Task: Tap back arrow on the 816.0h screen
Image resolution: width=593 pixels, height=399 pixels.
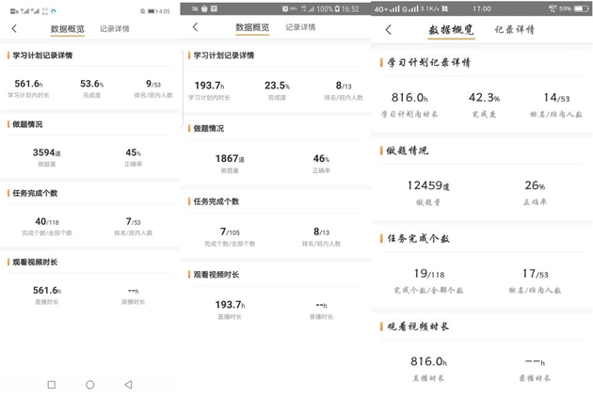Action: (389, 30)
